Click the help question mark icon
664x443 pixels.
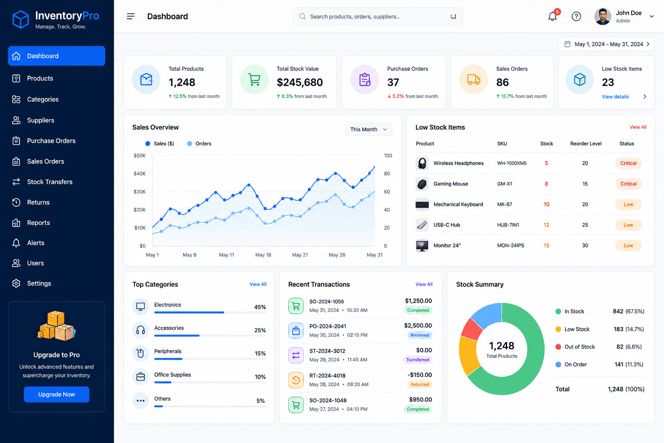(x=576, y=16)
